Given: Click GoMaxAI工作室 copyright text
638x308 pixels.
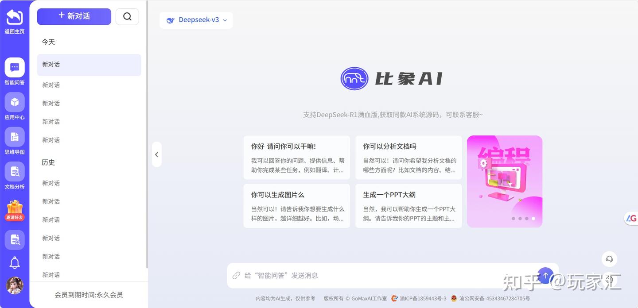Looking at the screenshot, I should pos(369,299).
